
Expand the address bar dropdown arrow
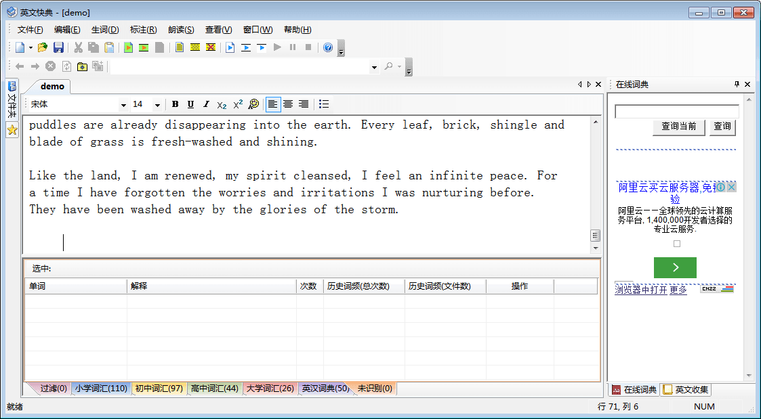(x=374, y=67)
